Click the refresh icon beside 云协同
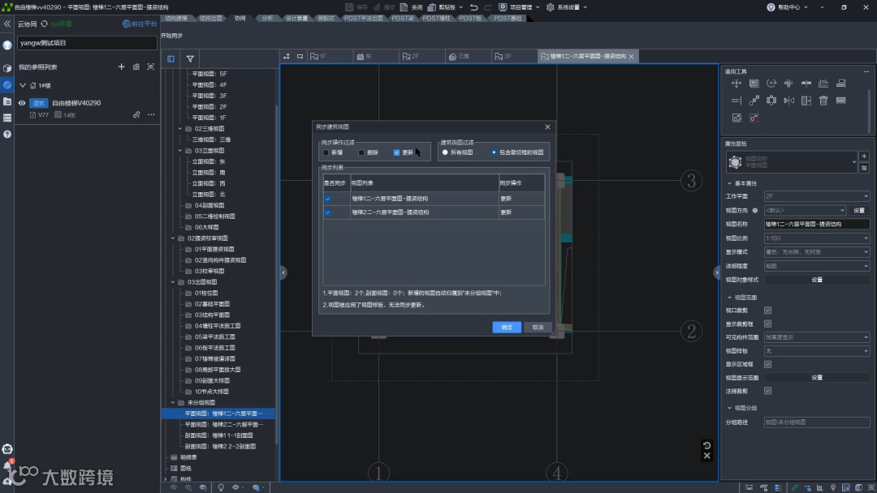877x493 pixels. coord(44,24)
